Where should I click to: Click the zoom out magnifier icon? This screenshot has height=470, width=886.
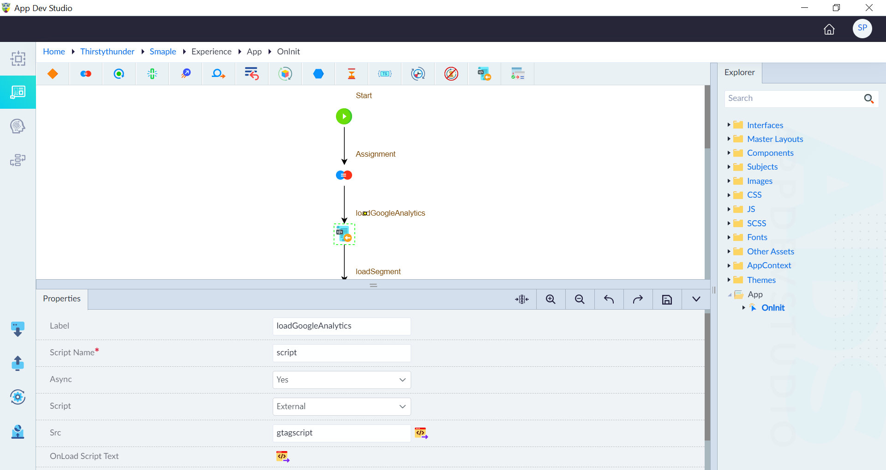580,300
